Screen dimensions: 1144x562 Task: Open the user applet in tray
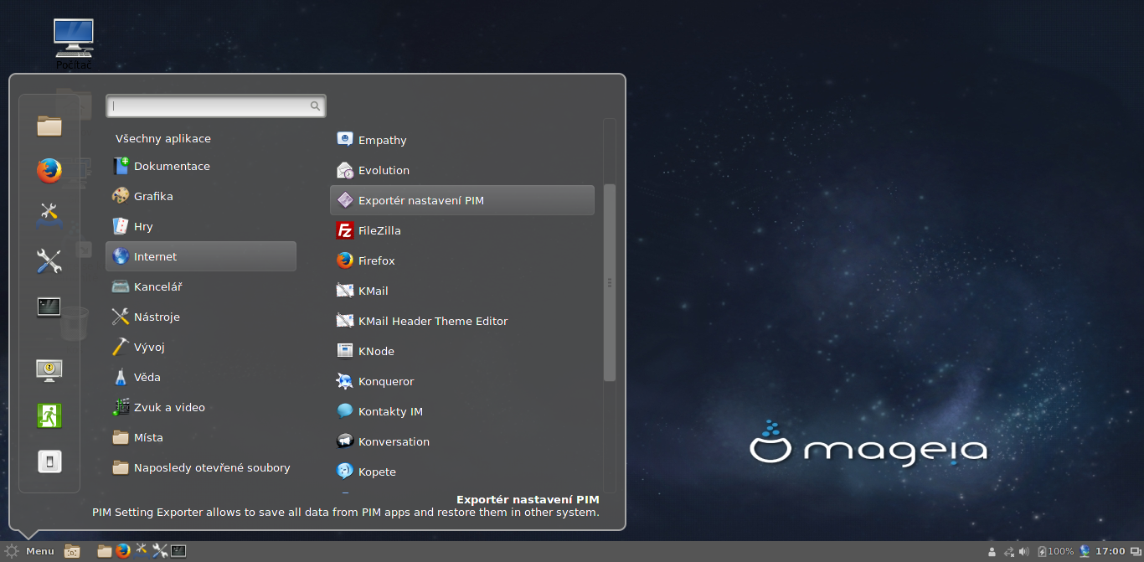pyautogui.click(x=992, y=551)
